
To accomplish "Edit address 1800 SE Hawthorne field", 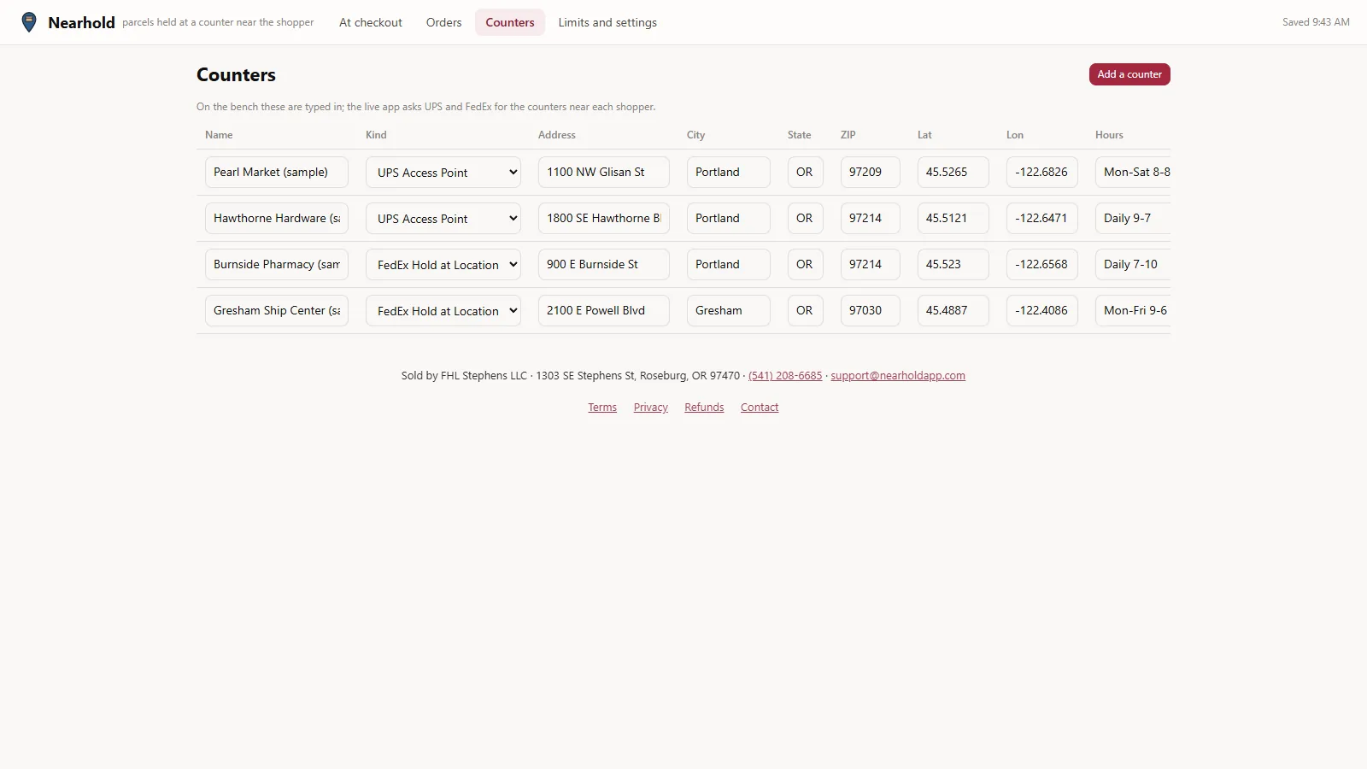I will pos(604,218).
